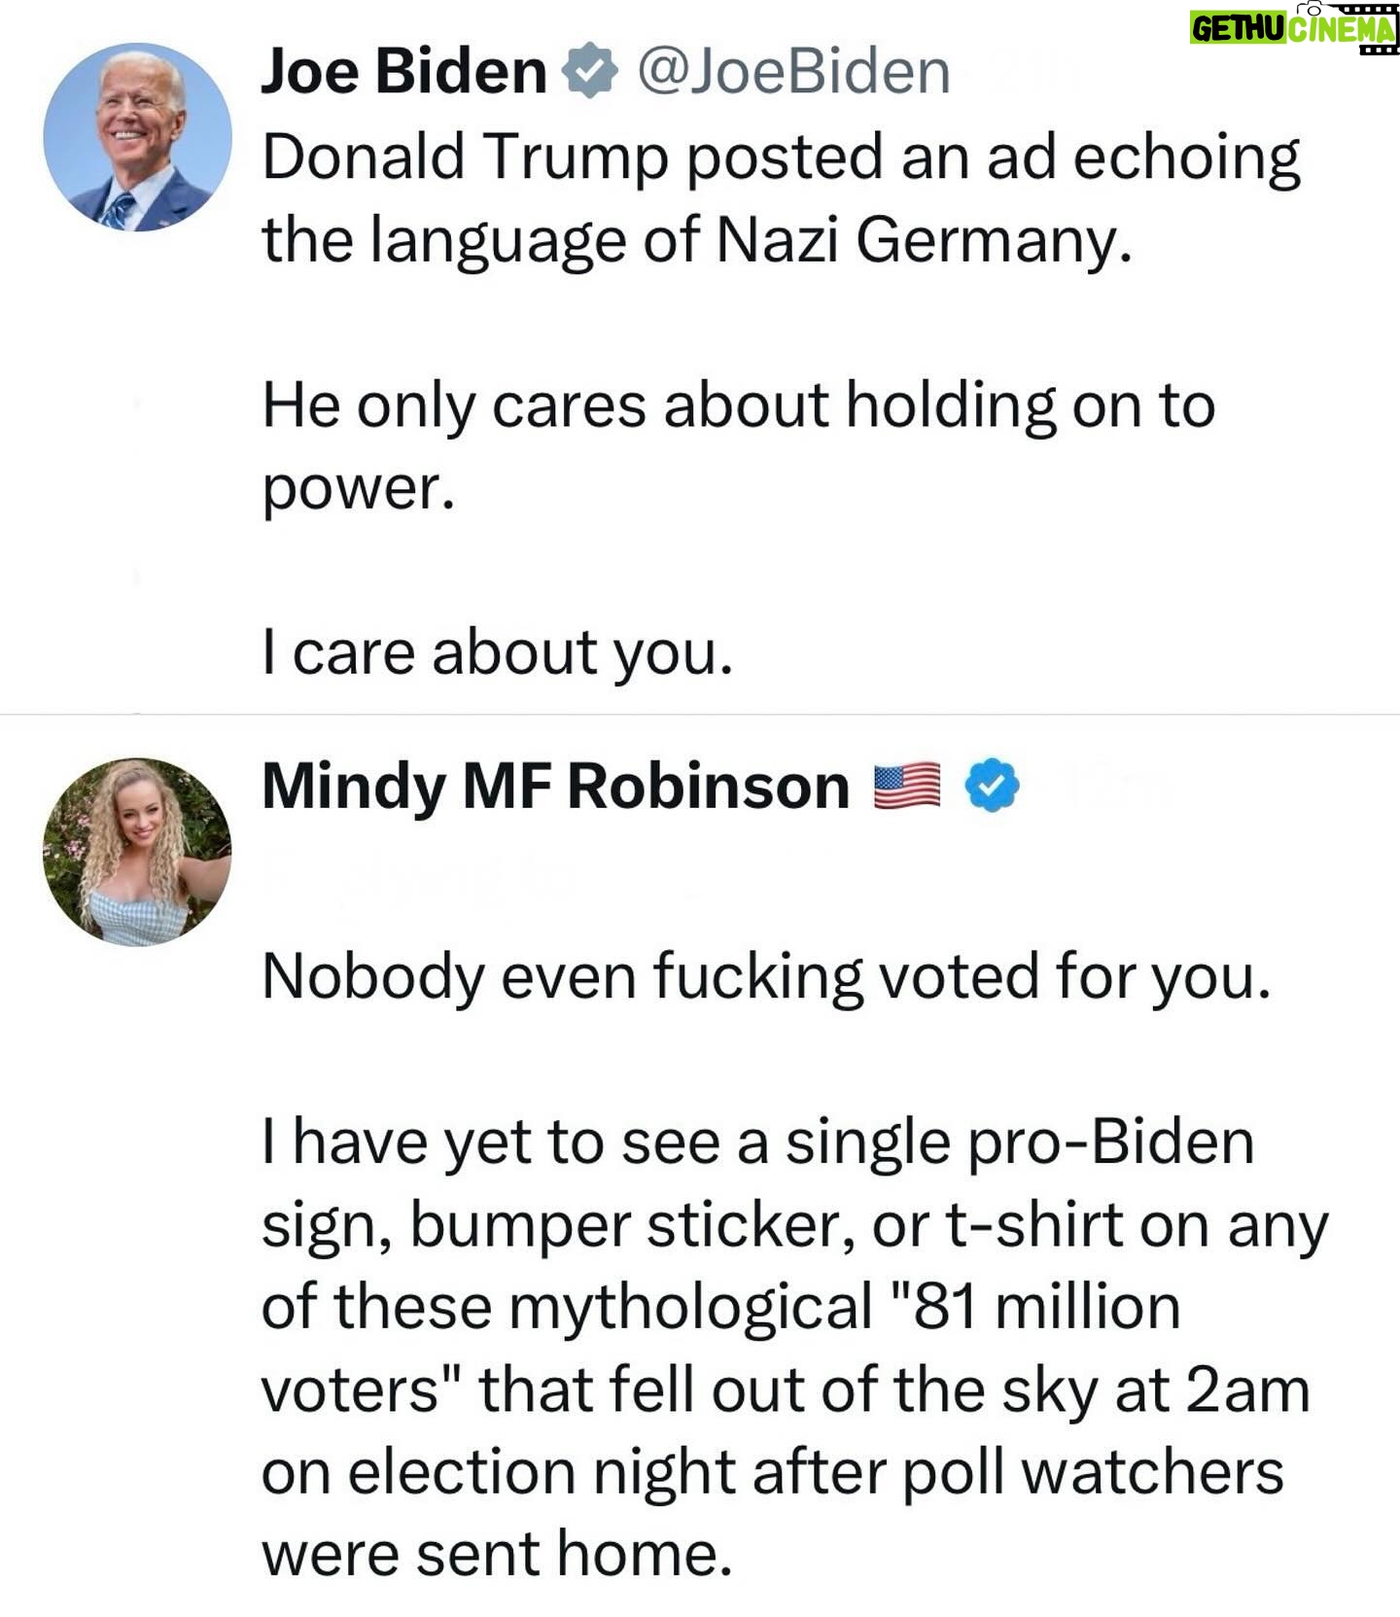Viewport: 1400px width, 1617px height.
Task: Open the @JoeBiden handle link
Action: [x=793, y=72]
